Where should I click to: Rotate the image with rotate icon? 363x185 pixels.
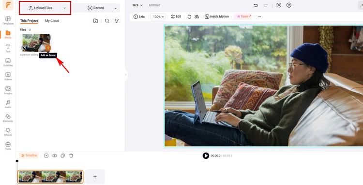pos(189,16)
